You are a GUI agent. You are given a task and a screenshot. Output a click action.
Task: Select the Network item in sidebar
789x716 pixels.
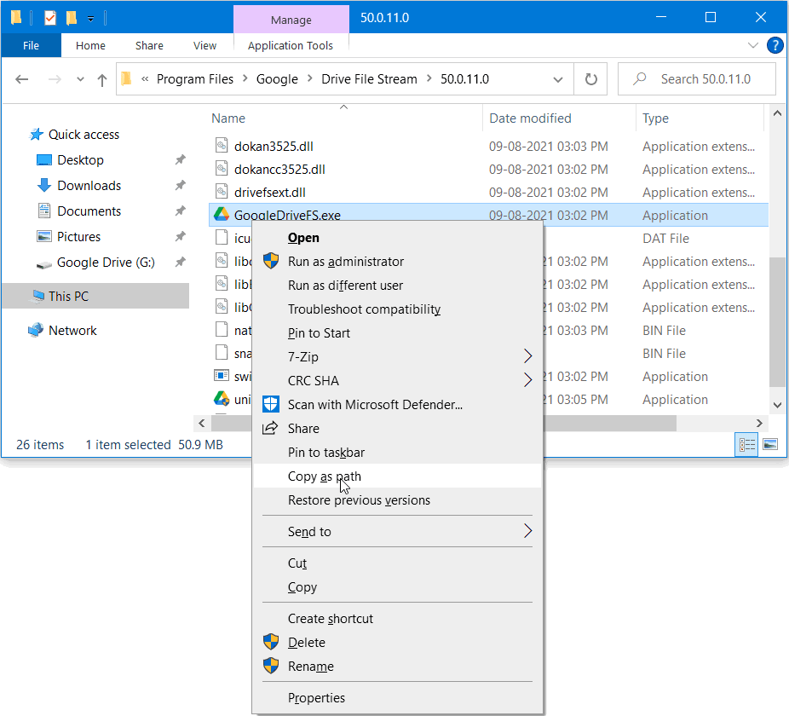[x=72, y=330]
